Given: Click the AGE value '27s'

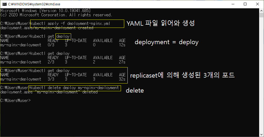Looking at the screenshot, I should point(122,62).
